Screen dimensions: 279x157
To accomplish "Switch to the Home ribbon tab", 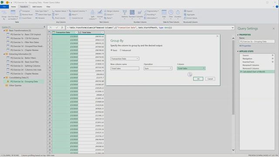I will pos(14,7).
